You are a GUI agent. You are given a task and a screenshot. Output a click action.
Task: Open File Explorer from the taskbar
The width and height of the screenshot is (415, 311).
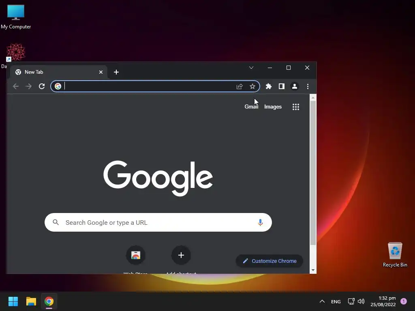pyautogui.click(x=31, y=301)
